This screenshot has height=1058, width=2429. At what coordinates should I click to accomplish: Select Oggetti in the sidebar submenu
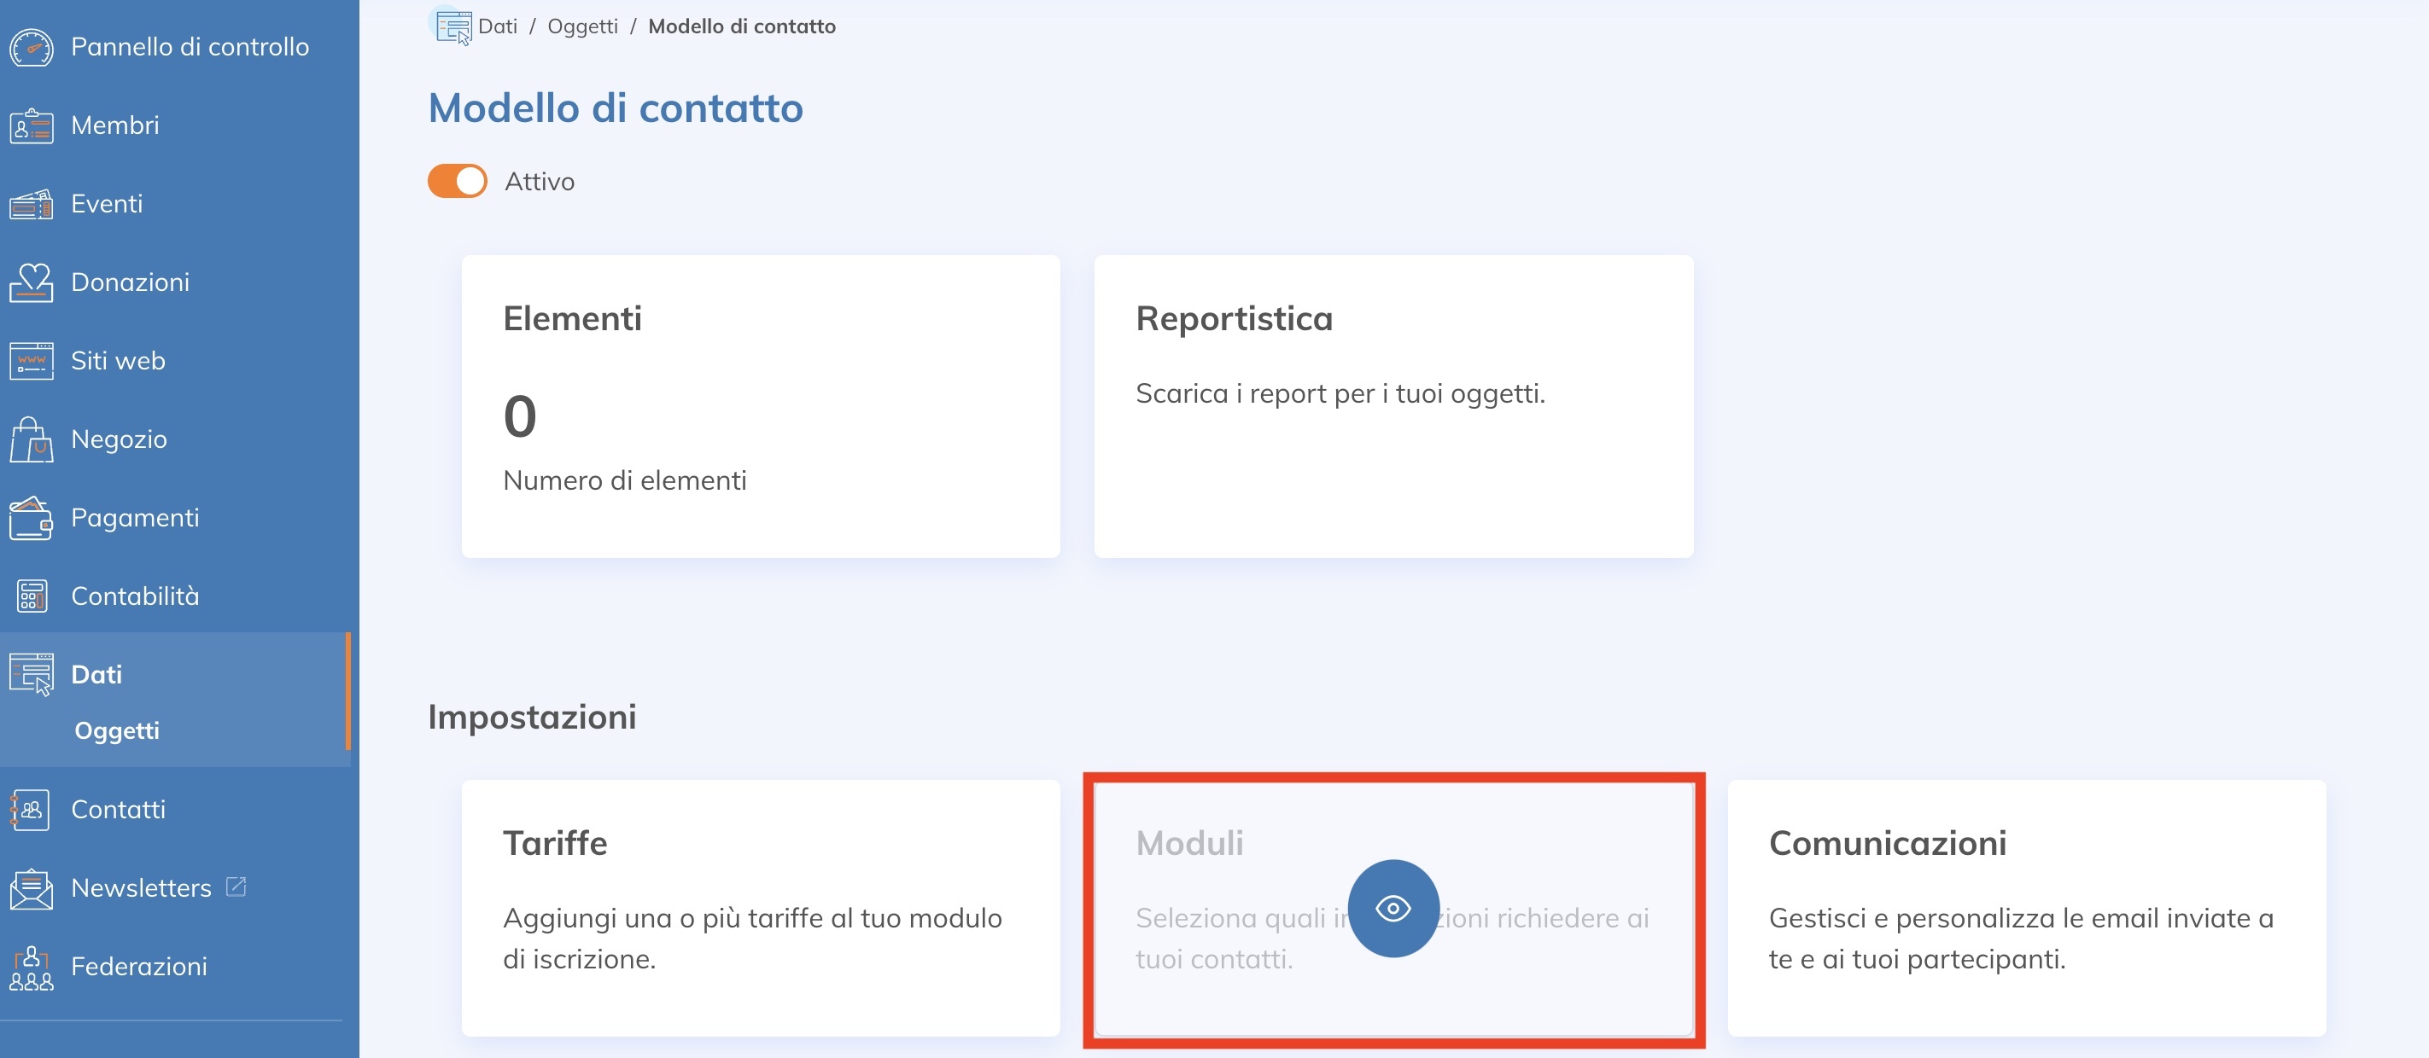pyautogui.click(x=117, y=730)
